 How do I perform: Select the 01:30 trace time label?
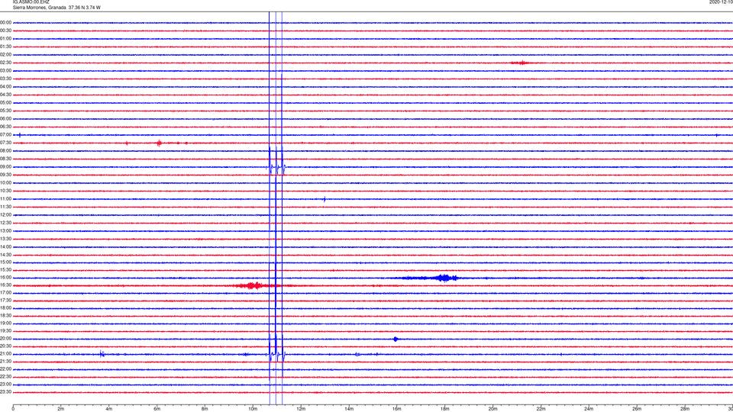click(x=5, y=47)
